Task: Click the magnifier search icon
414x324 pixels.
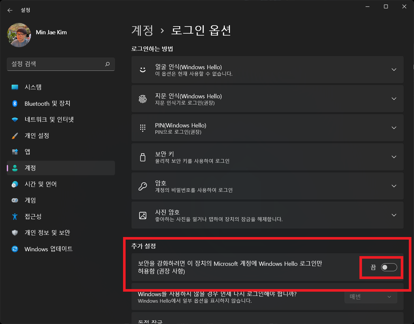Action: tap(108, 64)
